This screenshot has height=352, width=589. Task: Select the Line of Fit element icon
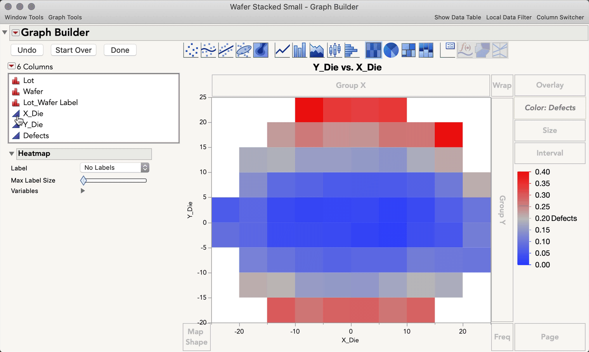(x=226, y=50)
